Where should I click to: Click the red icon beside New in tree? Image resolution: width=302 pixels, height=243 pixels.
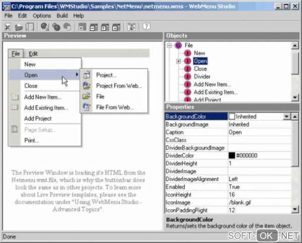tap(187, 53)
